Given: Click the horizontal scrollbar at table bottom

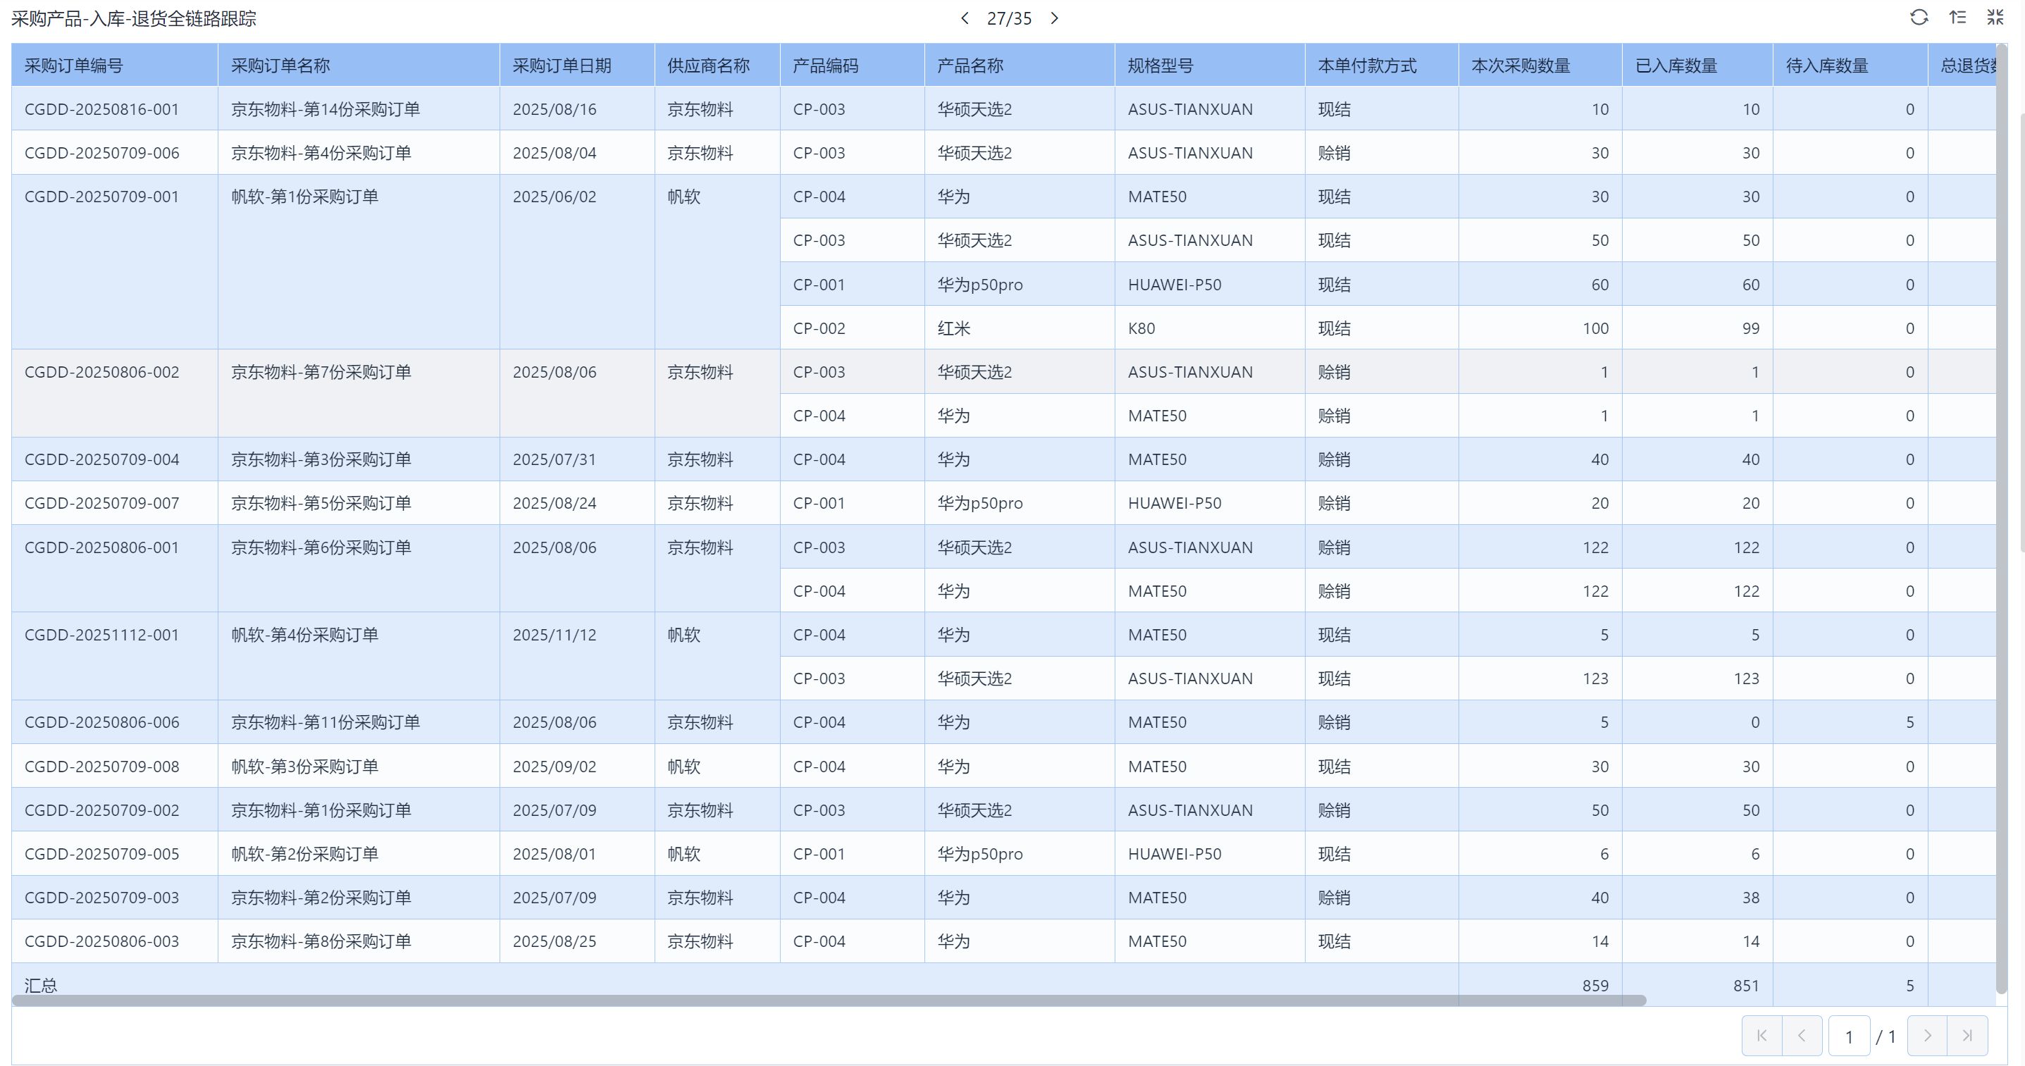Looking at the screenshot, I should [829, 1000].
